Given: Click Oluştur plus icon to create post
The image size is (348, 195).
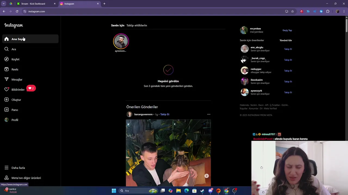Looking at the screenshot, I should click(7, 100).
